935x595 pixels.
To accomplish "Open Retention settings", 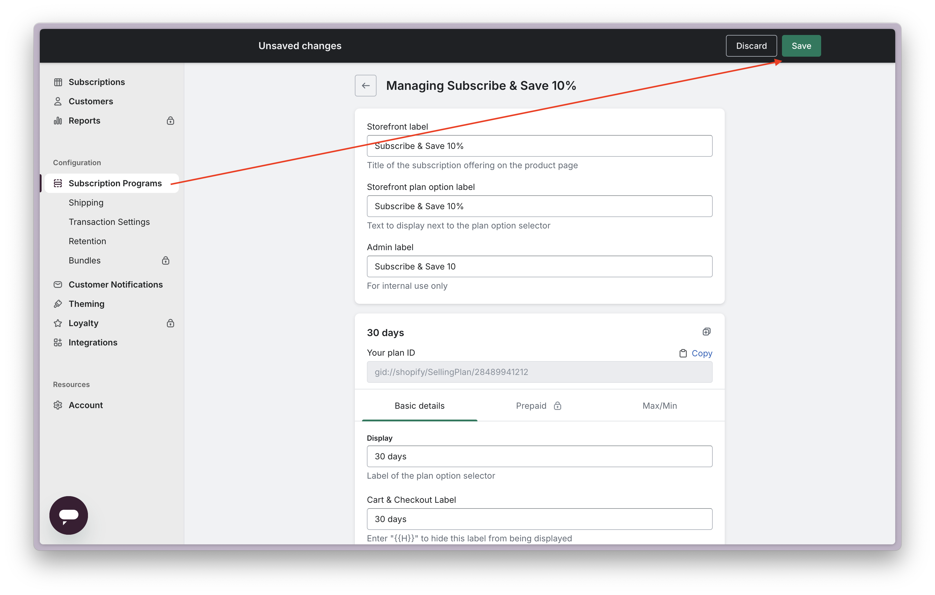I will 87,241.
